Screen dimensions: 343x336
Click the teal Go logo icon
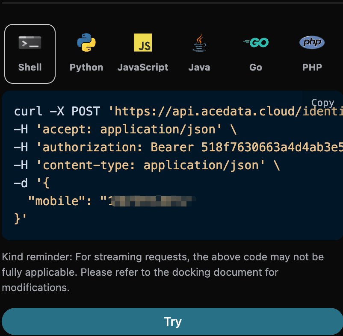256,43
